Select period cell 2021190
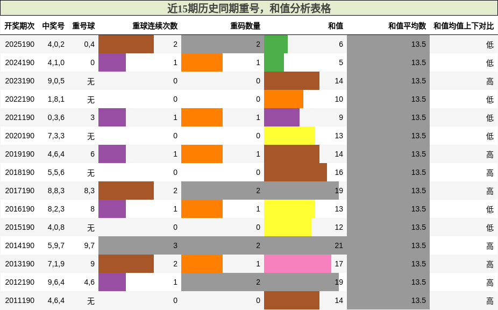498x310 pixels. pyautogui.click(x=20, y=117)
